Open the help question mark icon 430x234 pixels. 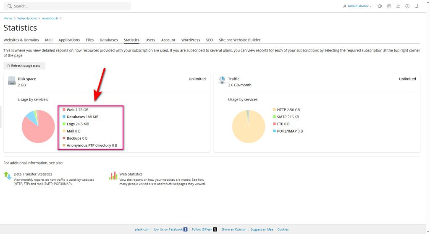point(407,6)
